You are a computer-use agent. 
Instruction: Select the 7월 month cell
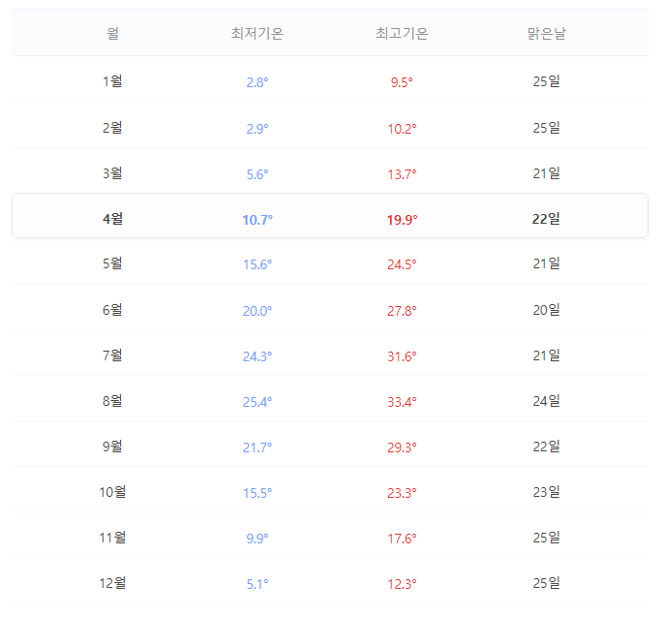112,355
